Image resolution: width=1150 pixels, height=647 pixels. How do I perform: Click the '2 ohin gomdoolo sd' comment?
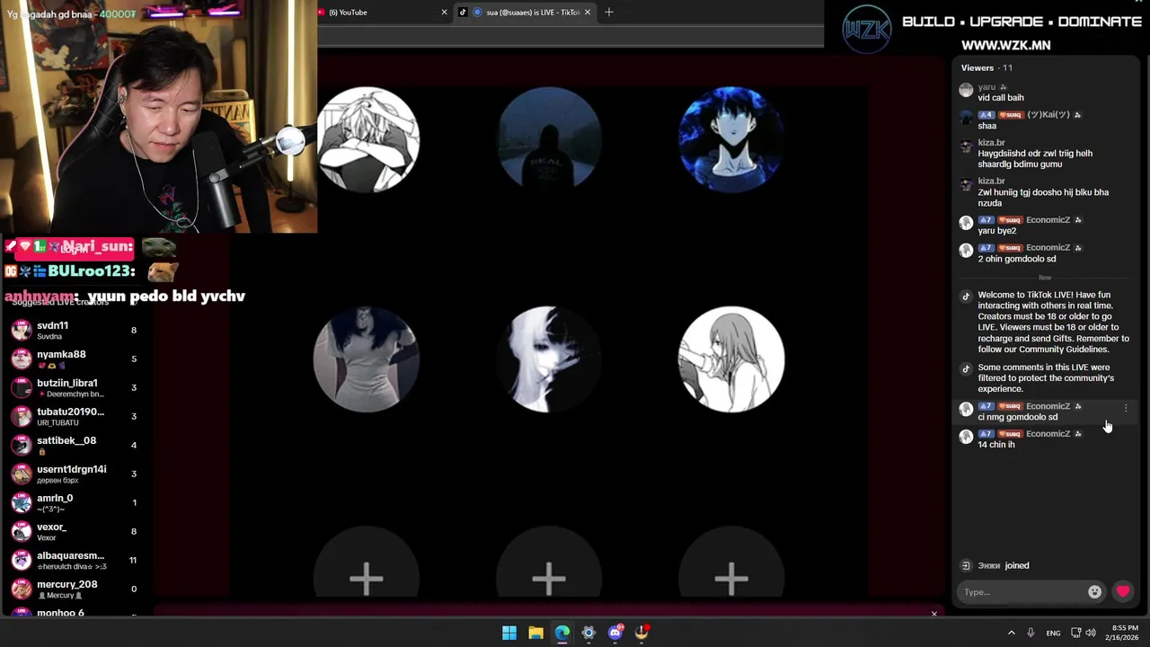1017,259
